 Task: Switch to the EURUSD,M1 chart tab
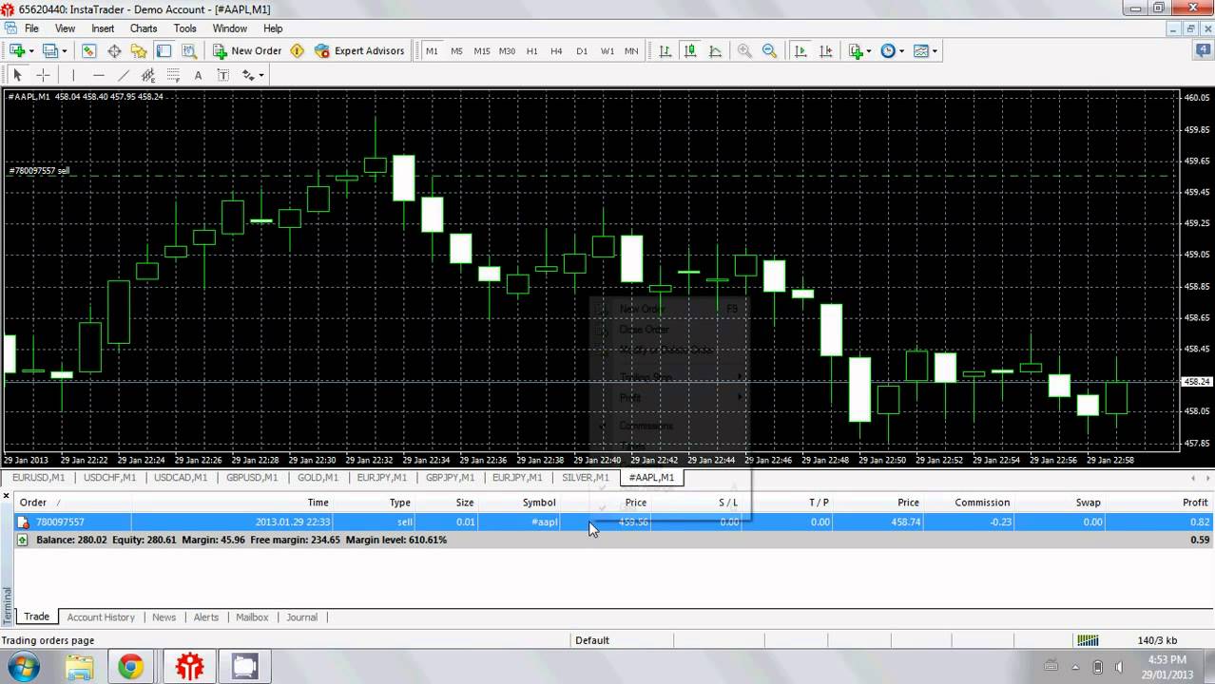point(39,478)
